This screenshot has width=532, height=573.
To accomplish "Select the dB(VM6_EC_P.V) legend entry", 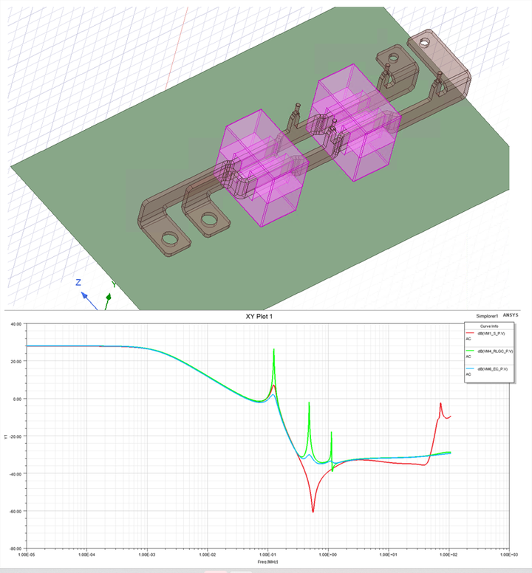I will pyautogui.click(x=492, y=369).
